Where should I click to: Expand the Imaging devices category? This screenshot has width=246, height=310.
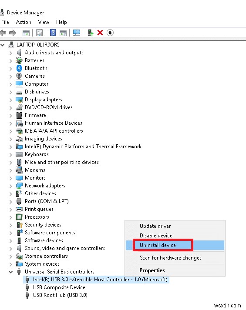pyautogui.click(x=11, y=139)
